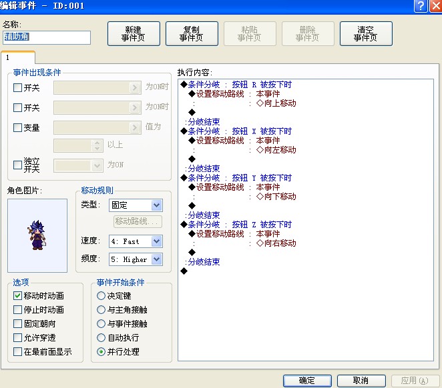The width and height of the screenshot is (442, 388).
Task: Switch to event page tab 1
Action: [x=18, y=58]
